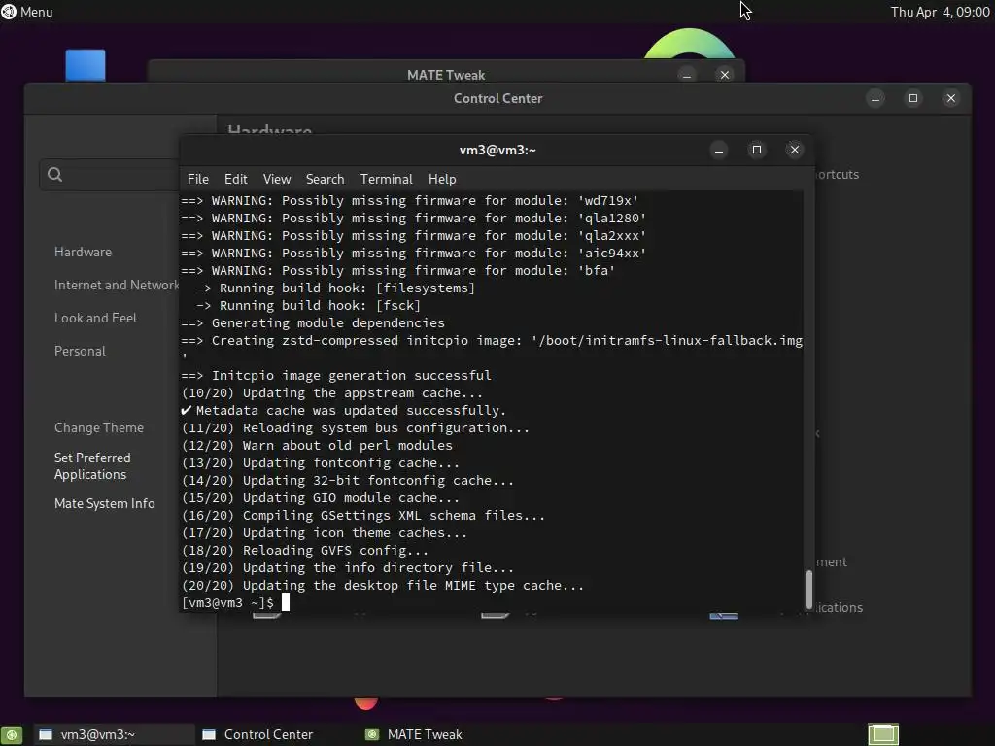Click the warning line for module 'wd719x'
The height and width of the screenshot is (746, 995).
(x=410, y=200)
